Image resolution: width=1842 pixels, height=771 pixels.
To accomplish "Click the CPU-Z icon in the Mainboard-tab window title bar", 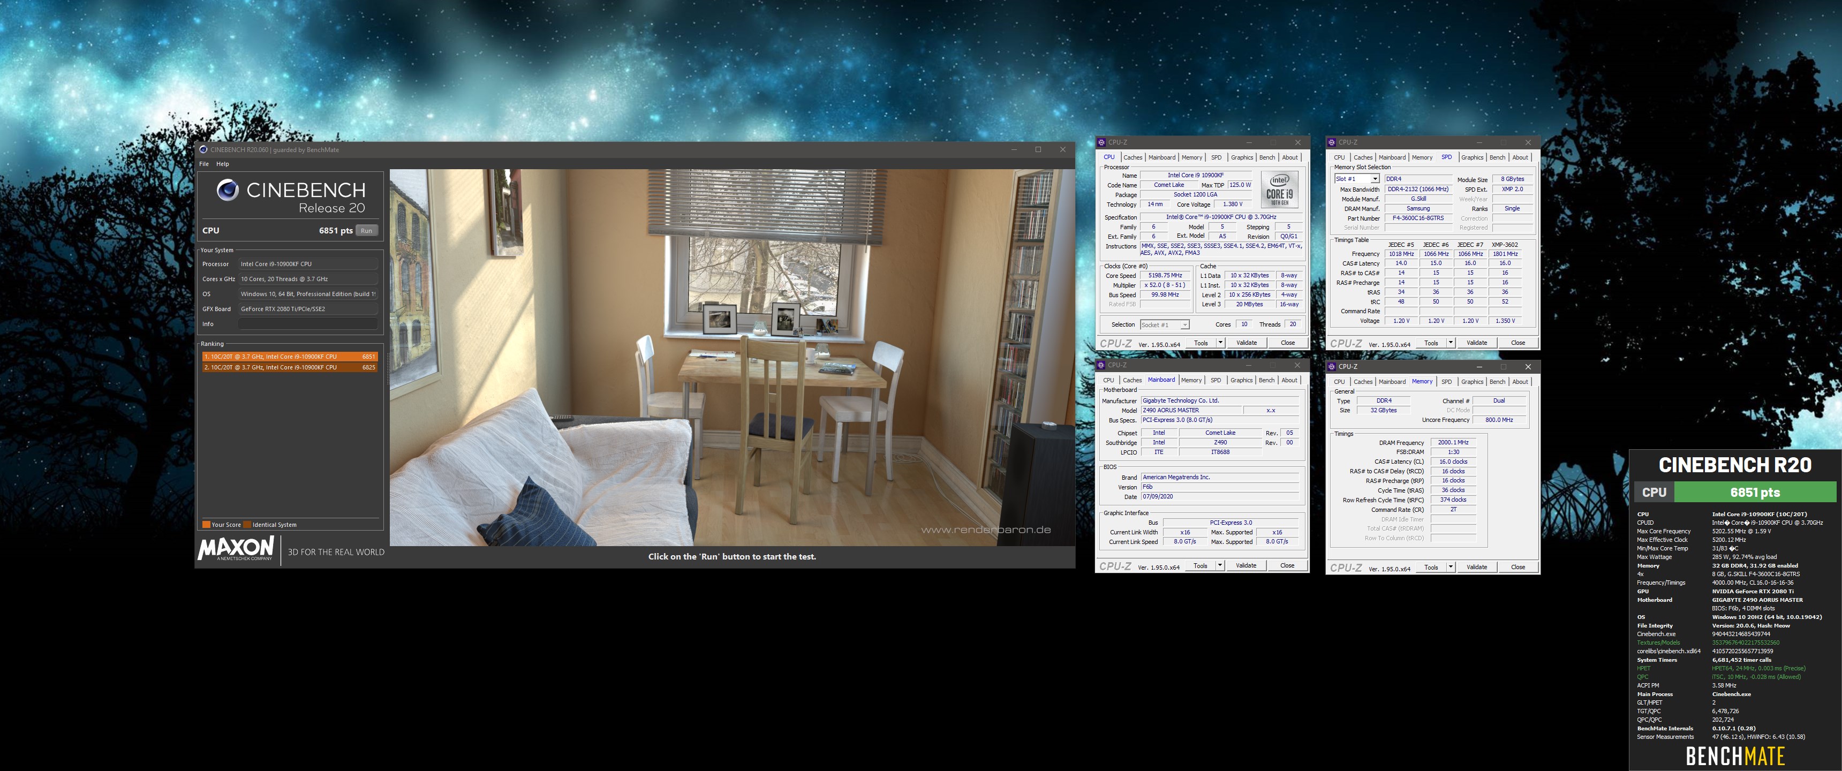I will [x=1102, y=366].
